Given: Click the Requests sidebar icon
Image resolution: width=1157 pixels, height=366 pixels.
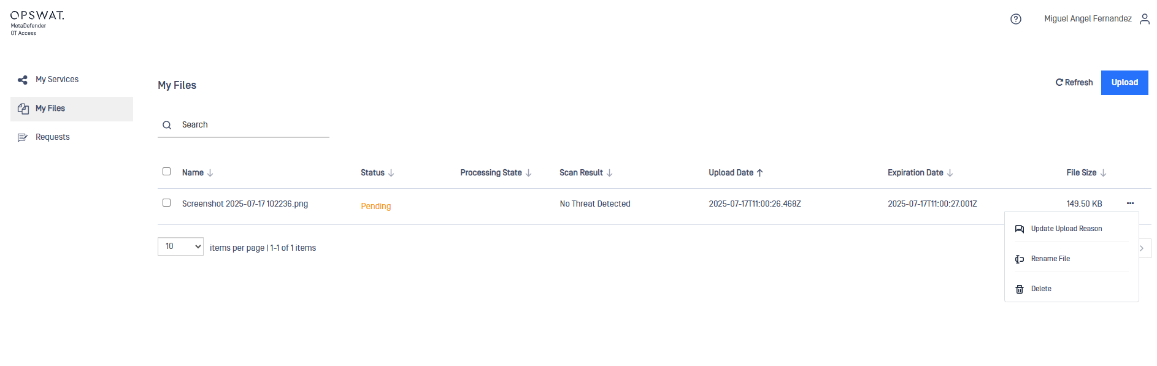Looking at the screenshot, I should [23, 137].
